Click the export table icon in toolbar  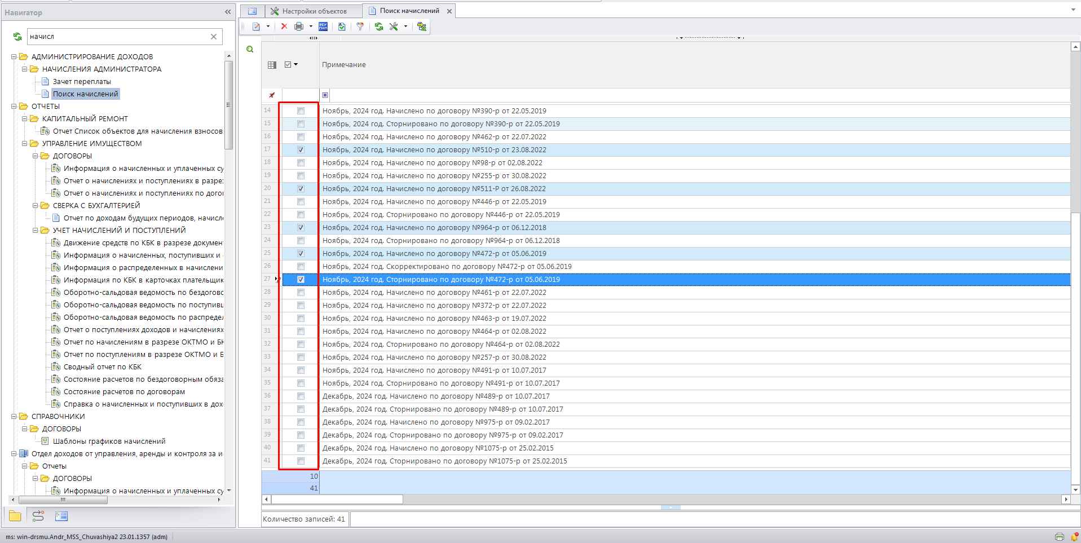coord(422,27)
